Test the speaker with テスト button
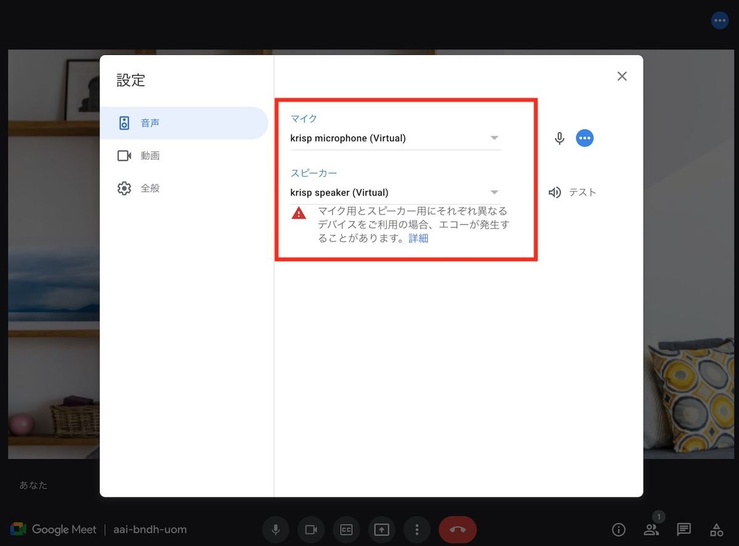This screenshot has height=546, width=739. [573, 192]
